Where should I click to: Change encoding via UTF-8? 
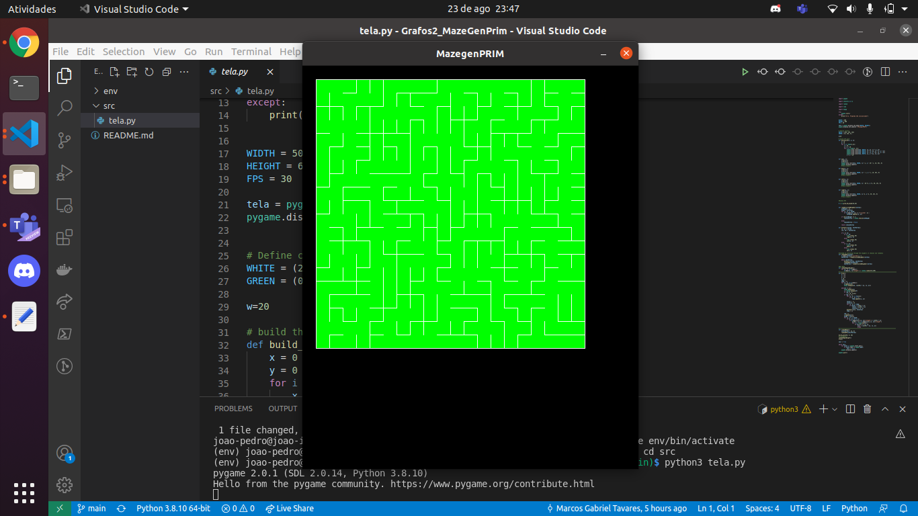800,509
